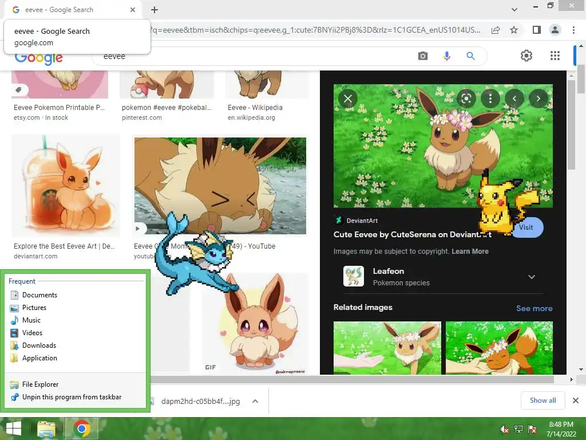This screenshot has height=440, width=586.
Task: Go to previous image in preview
Action: (x=514, y=99)
